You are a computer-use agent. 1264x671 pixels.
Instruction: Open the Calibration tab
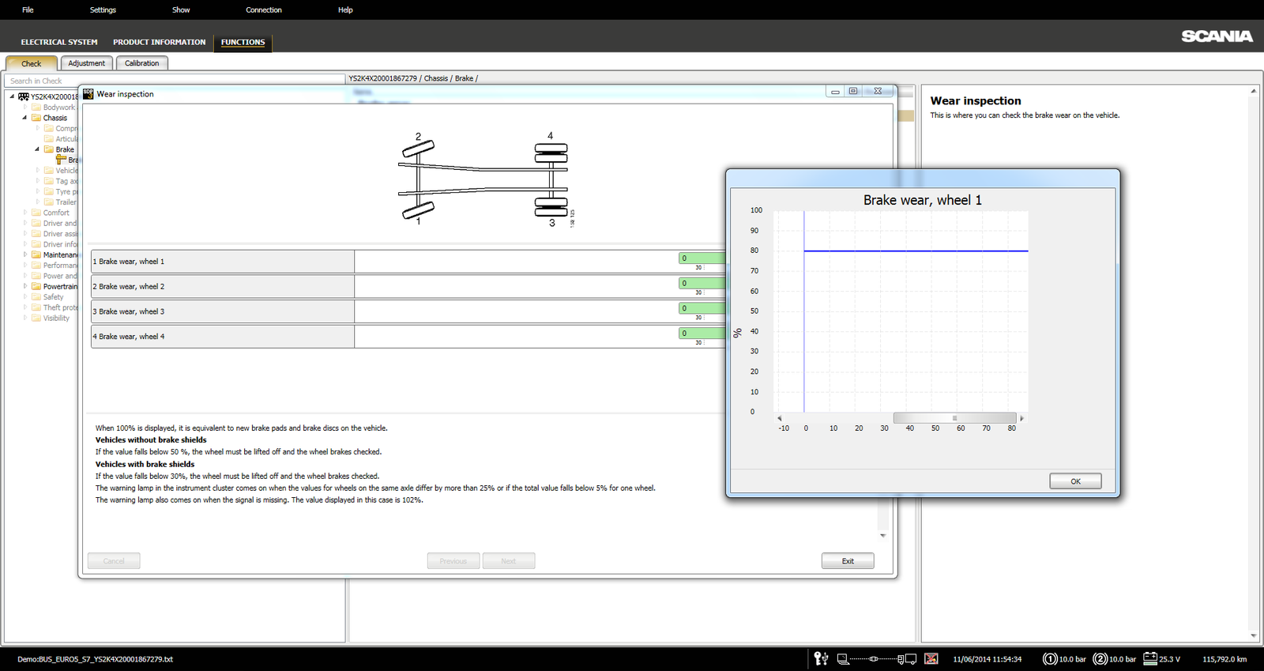(142, 63)
